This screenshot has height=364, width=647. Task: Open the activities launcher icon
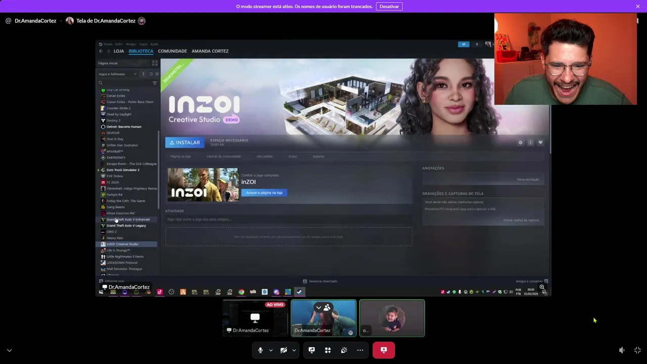pos(328,350)
